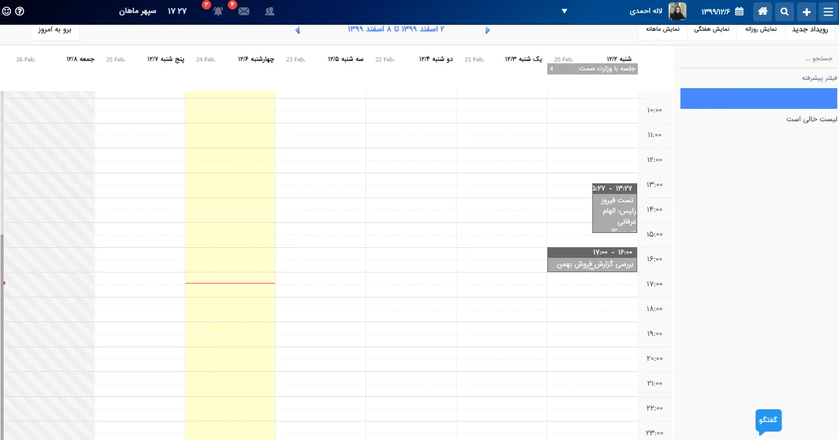Click the plus add-new icon

coord(806,11)
